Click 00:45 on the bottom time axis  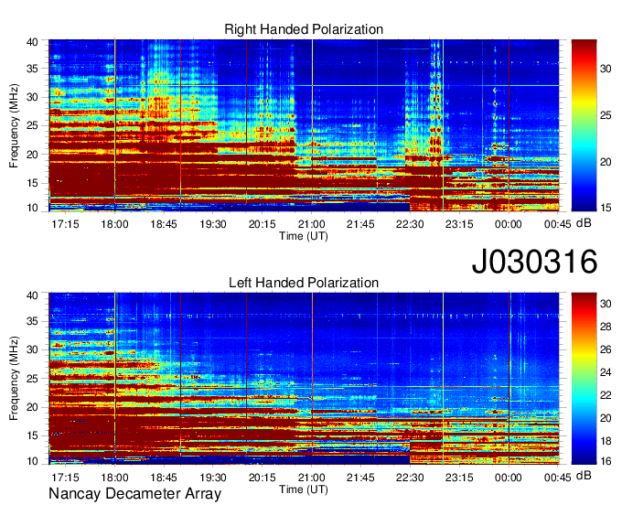pyautogui.click(x=557, y=478)
